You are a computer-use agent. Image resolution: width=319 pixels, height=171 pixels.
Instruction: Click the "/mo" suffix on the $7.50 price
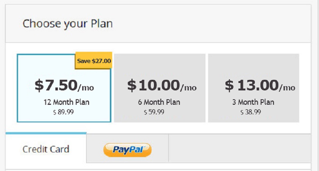86,87
